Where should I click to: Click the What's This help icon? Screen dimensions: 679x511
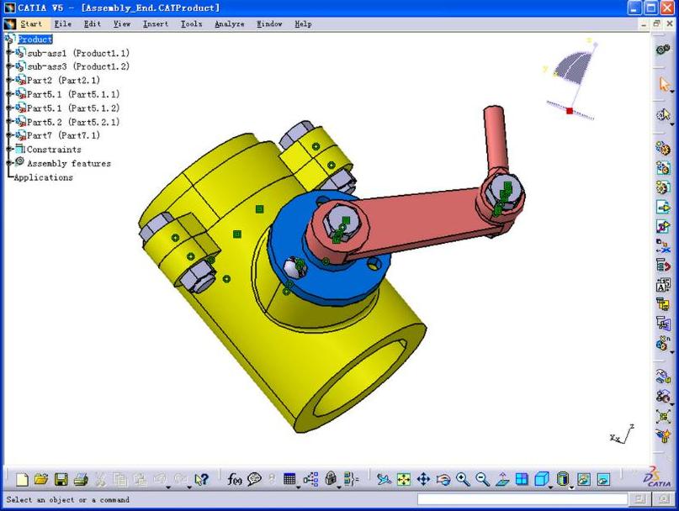coord(201,479)
